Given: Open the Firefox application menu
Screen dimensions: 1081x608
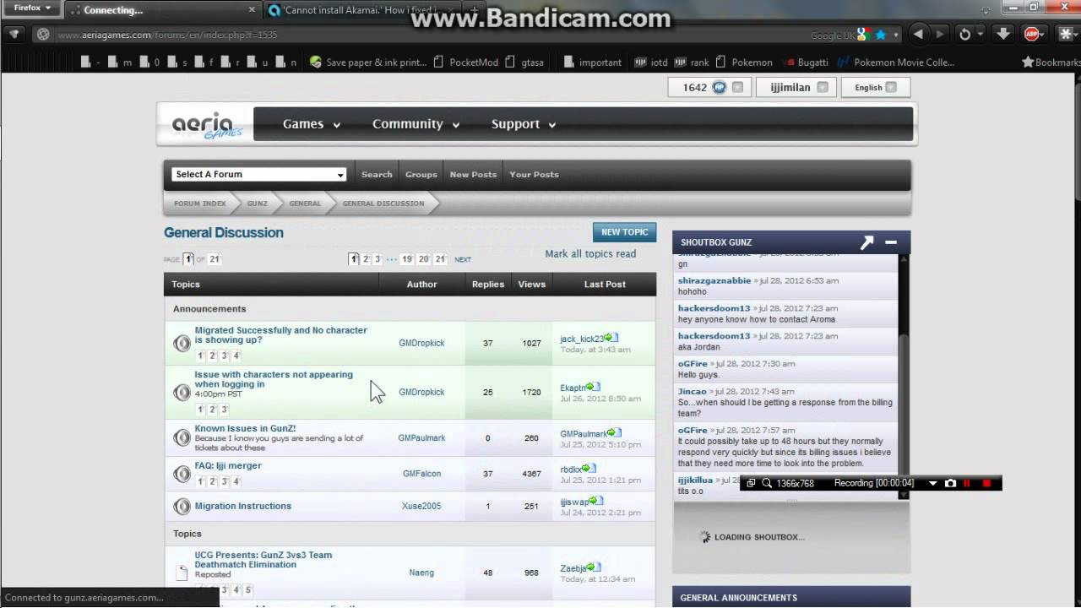Looking at the screenshot, I should coord(33,8).
